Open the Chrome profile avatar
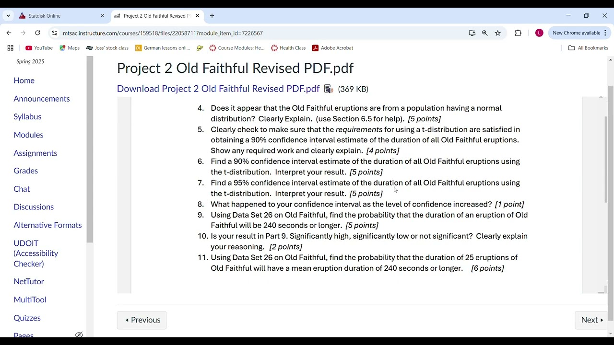Screen dimensions: 614x345 coord(539,33)
